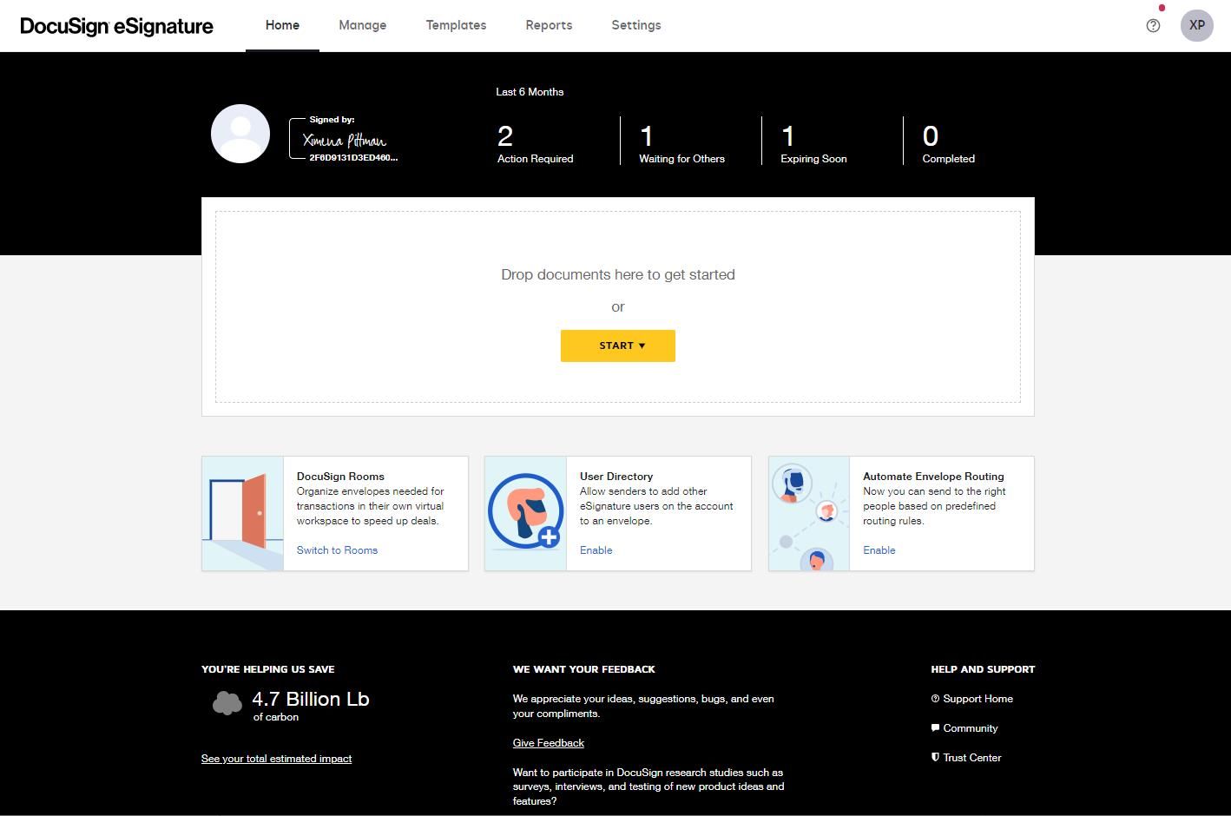
Task: Open the START dropdown
Action: [617, 345]
